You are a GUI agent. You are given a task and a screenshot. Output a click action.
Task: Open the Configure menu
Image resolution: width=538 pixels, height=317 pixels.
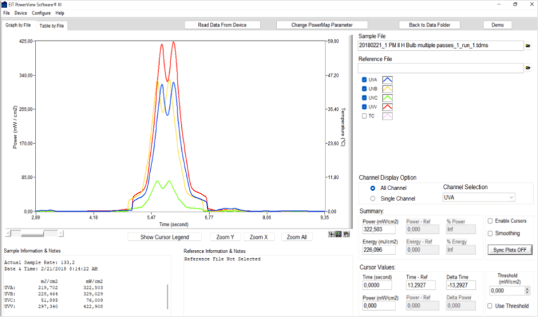click(41, 13)
